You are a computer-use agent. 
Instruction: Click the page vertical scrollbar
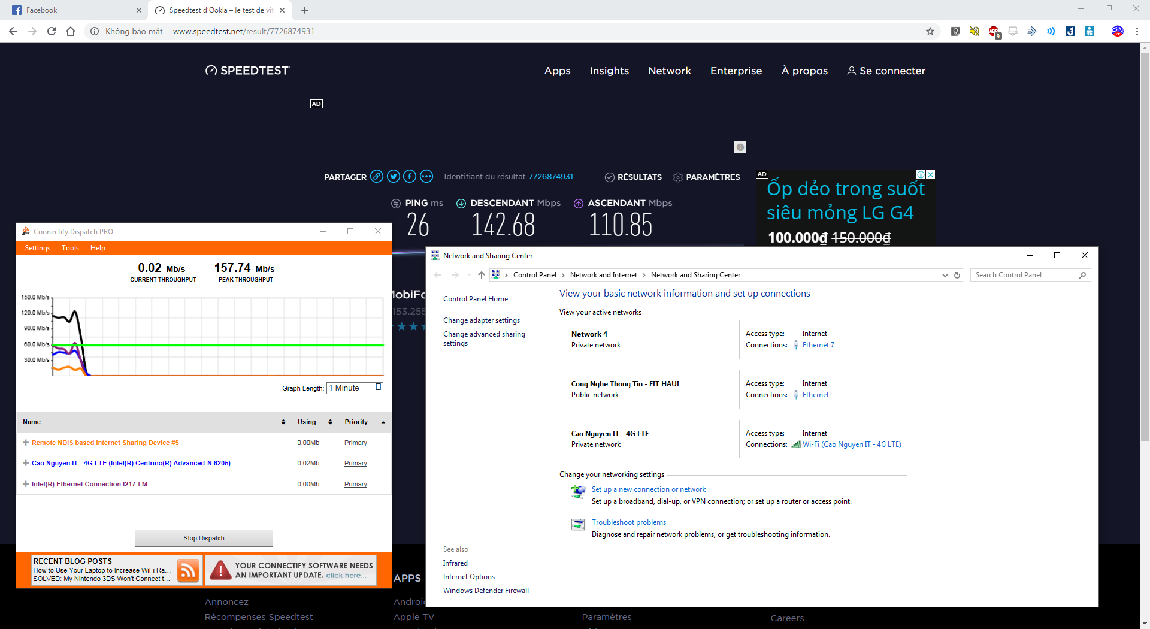click(x=1145, y=247)
